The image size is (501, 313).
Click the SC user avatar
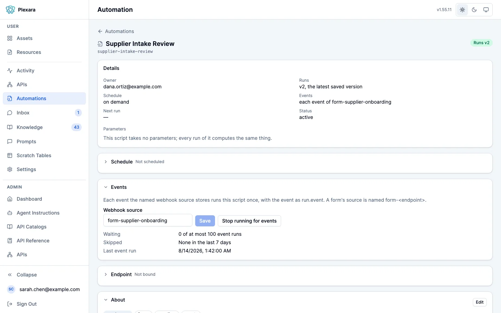coord(11,289)
